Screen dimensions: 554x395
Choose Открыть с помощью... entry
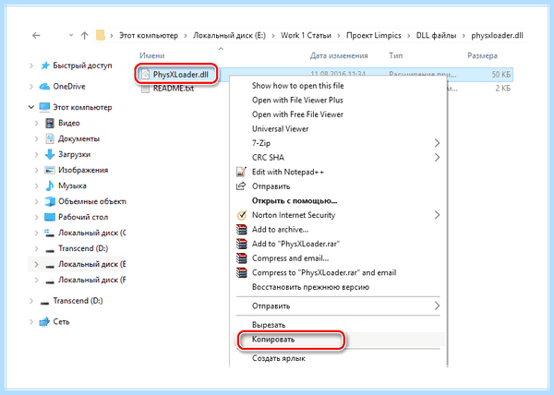click(x=295, y=201)
